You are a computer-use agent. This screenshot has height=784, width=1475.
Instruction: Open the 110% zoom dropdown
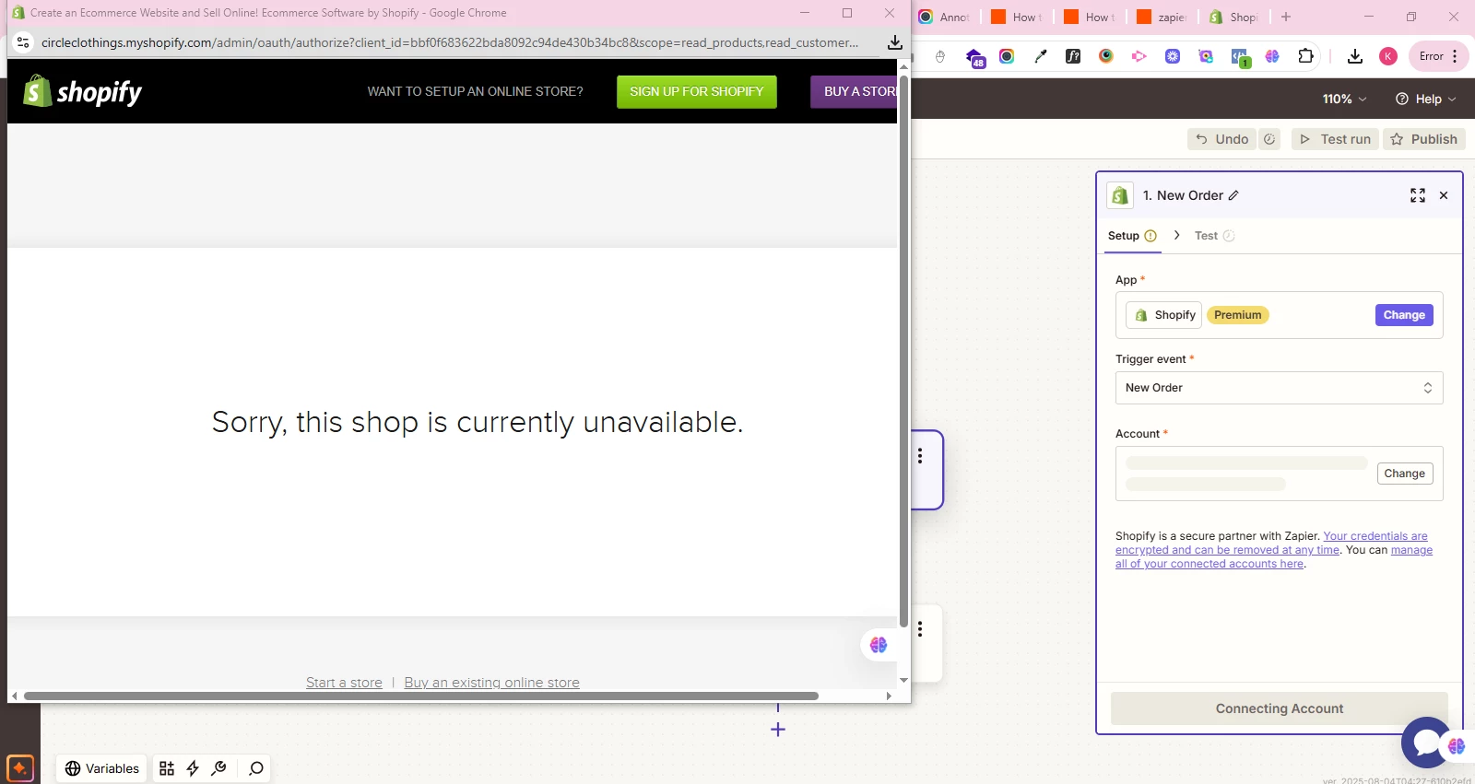(1344, 99)
